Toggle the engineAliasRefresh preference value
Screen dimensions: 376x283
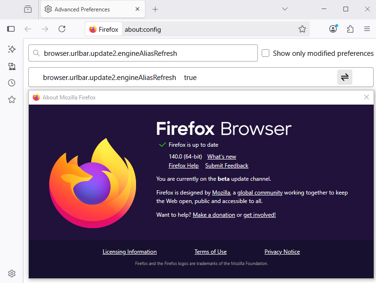click(x=344, y=77)
